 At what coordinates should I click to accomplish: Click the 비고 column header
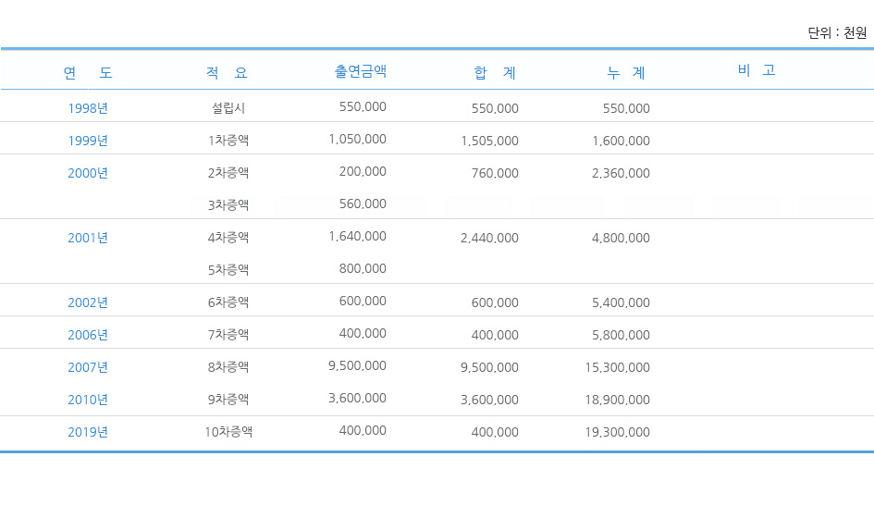pyautogui.click(x=757, y=70)
